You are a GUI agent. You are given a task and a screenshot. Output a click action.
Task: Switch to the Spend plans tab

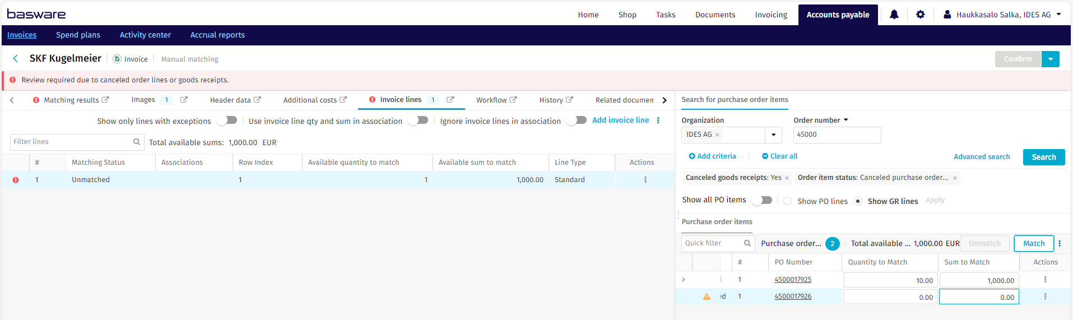coord(78,35)
